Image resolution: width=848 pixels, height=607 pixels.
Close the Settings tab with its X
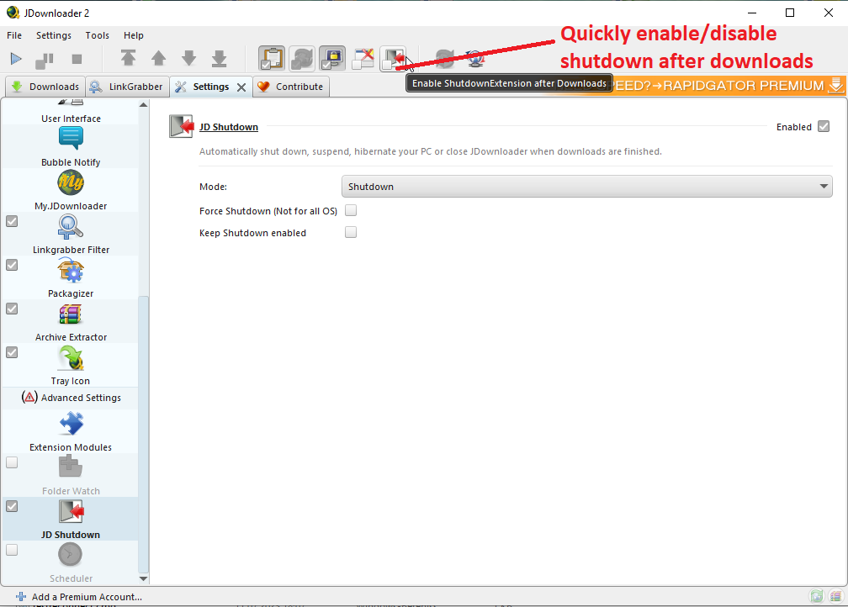click(241, 87)
